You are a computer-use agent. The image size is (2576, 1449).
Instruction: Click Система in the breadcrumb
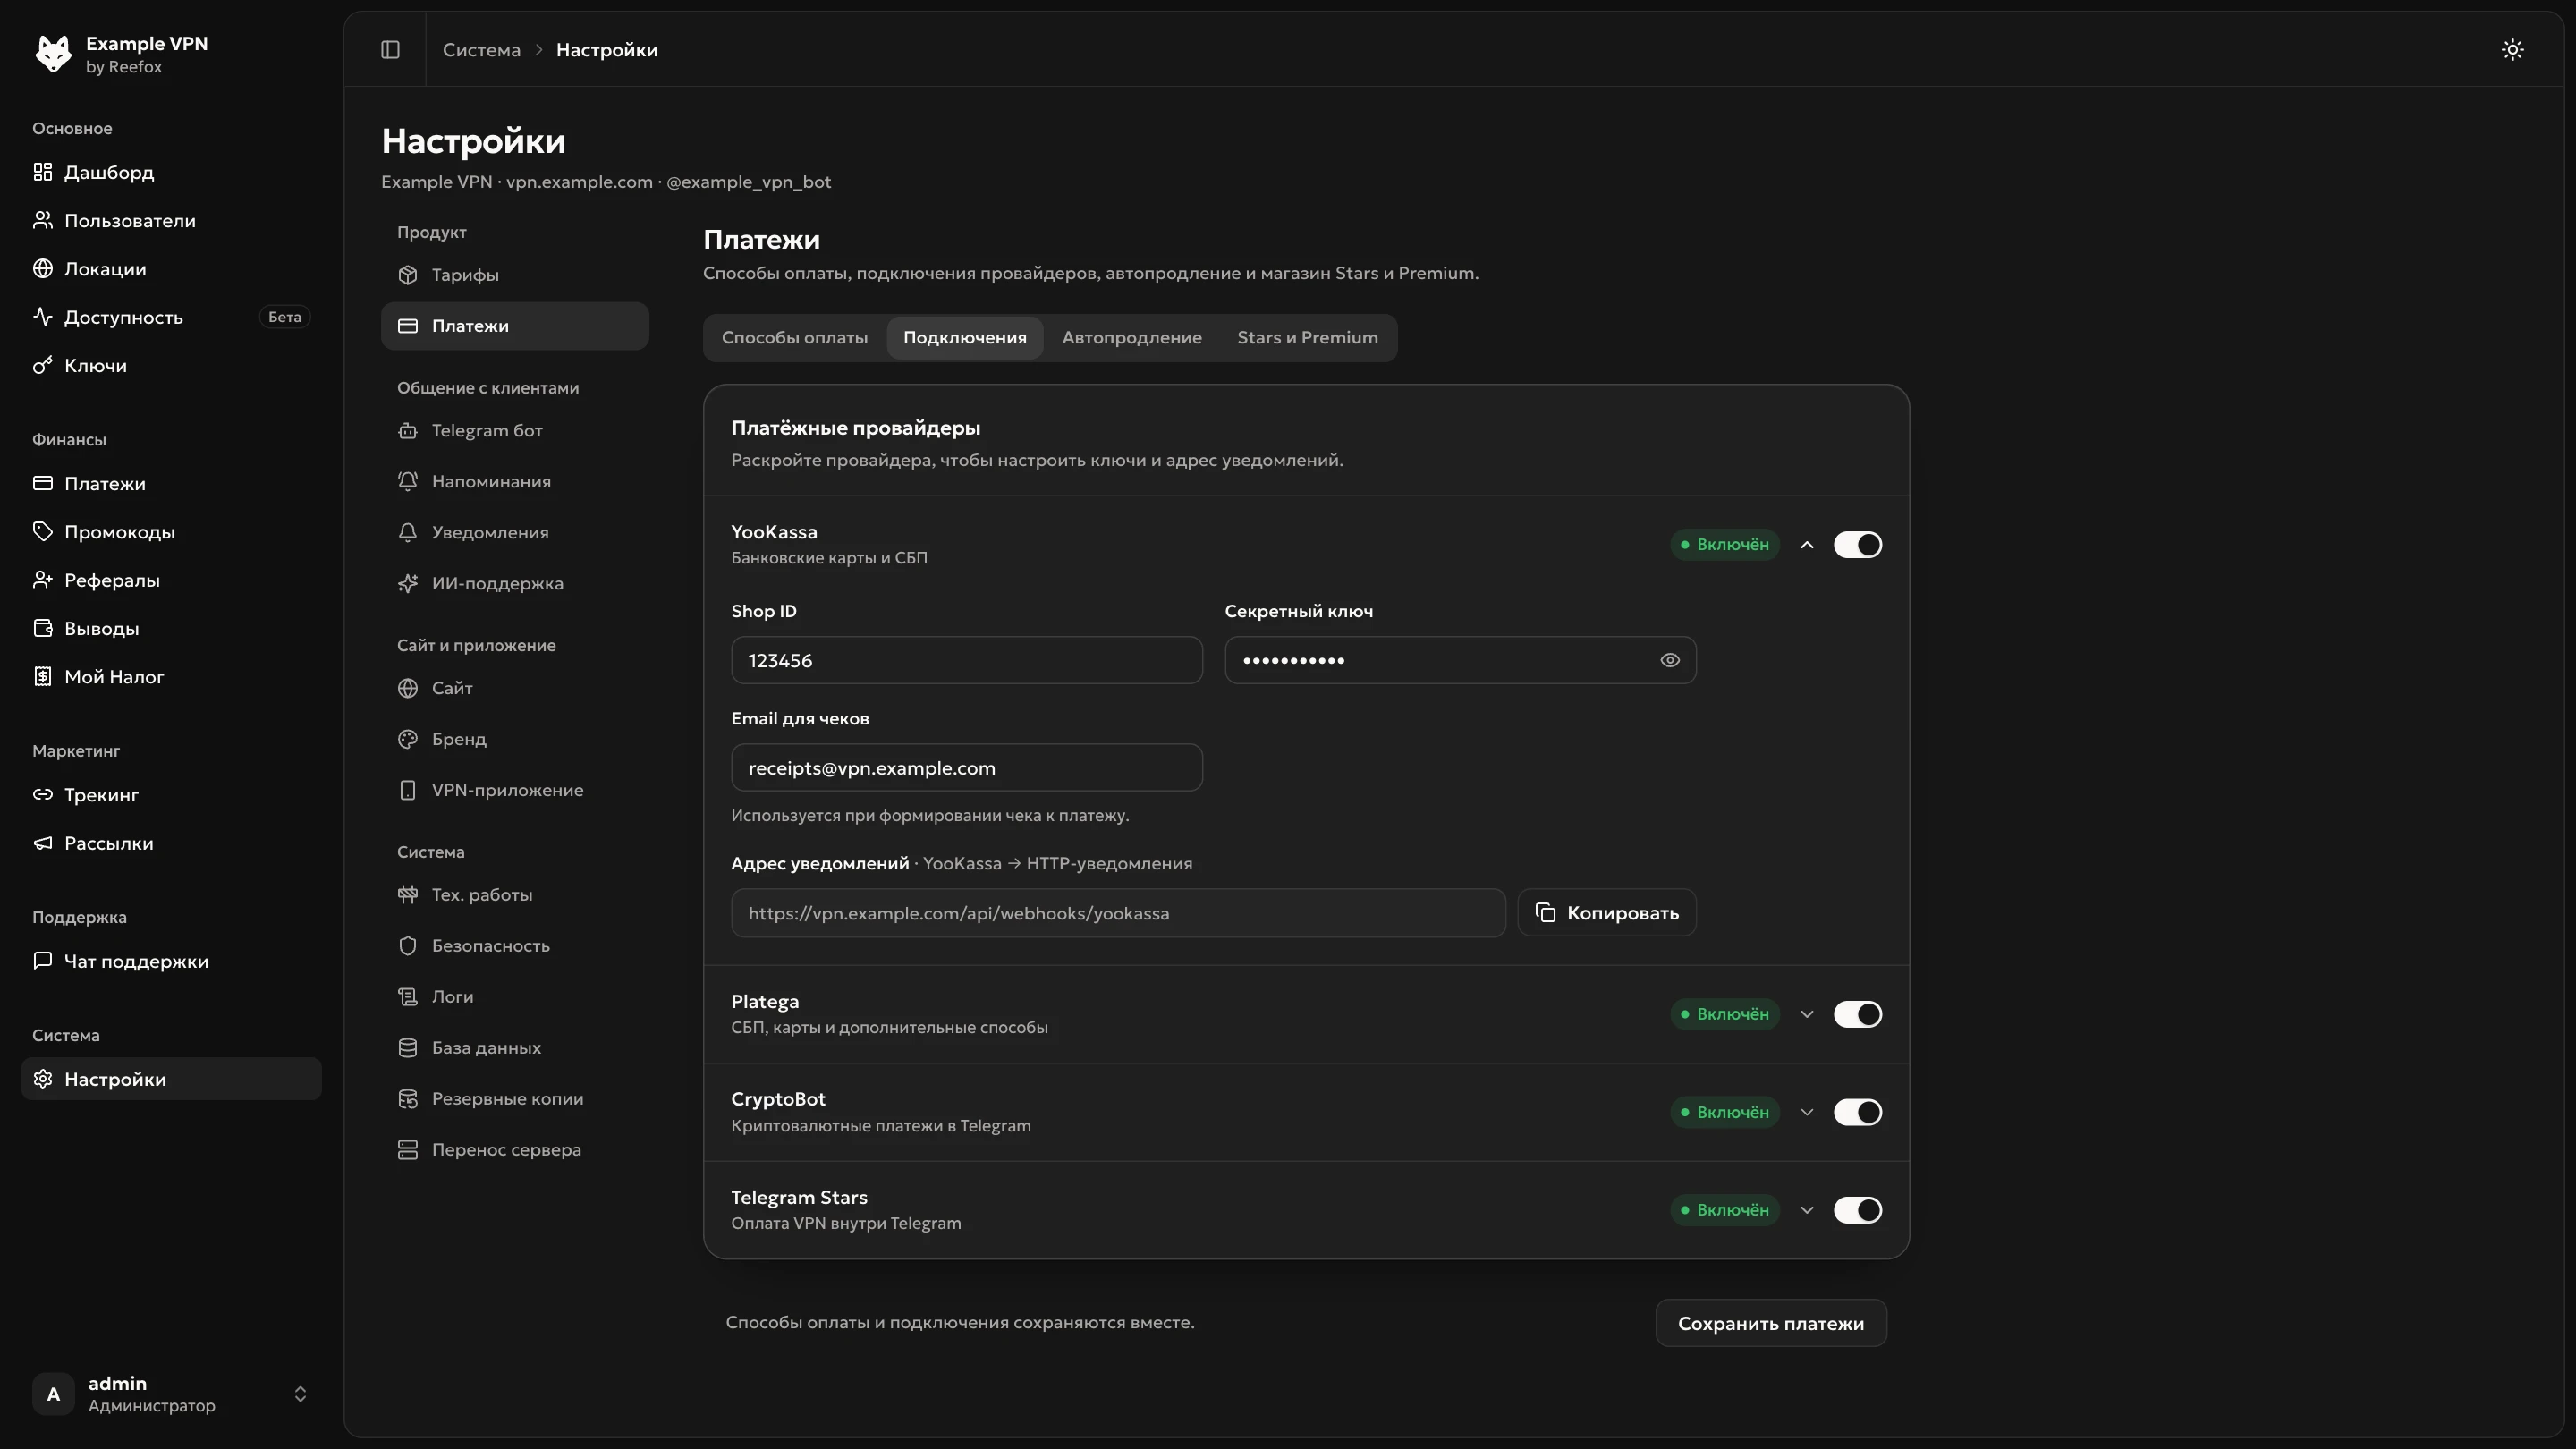pos(481,50)
